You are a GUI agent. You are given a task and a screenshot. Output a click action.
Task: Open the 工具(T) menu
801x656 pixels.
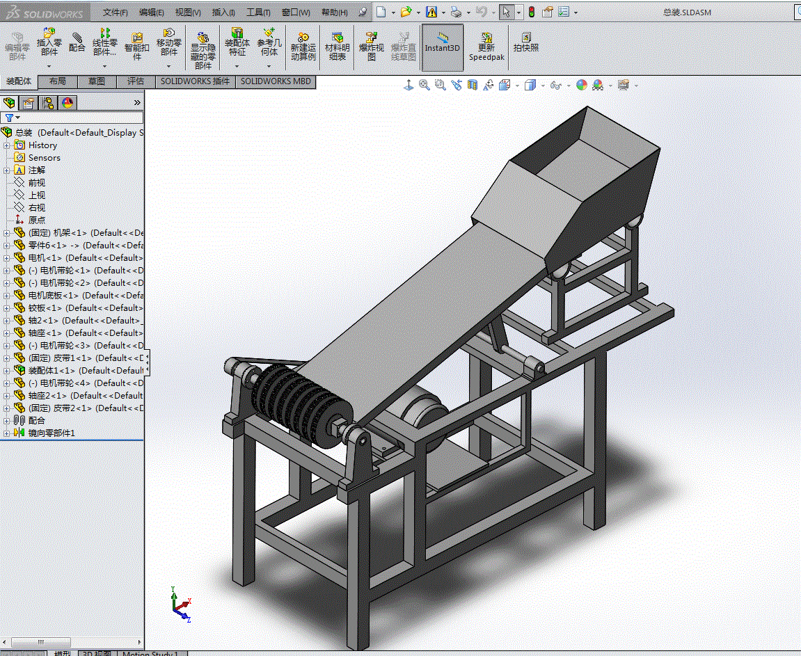(258, 13)
